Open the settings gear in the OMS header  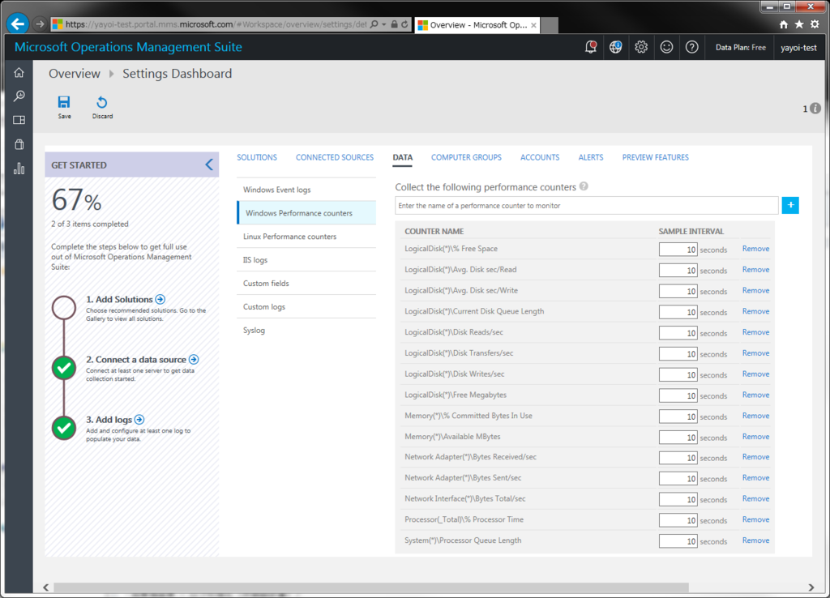click(x=641, y=47)
